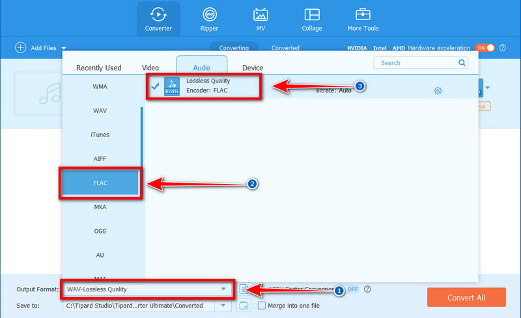Open More Tools

tap(363, 20)
